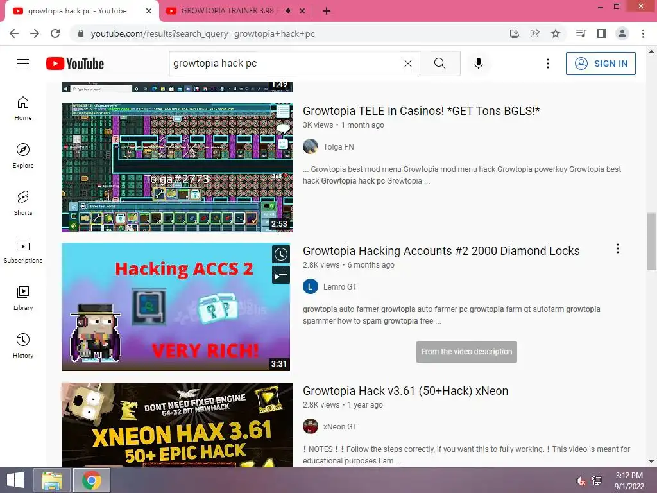Open media control icon in Chrome toolbar
This screenshot has height=493, width=657.
pyautogui.click(x=581, y=33)
